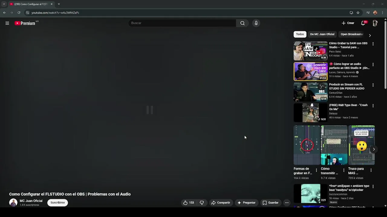Open the browser media control icon
The width and height of the screenshot is (387, 217).
[x=368, y=13]
